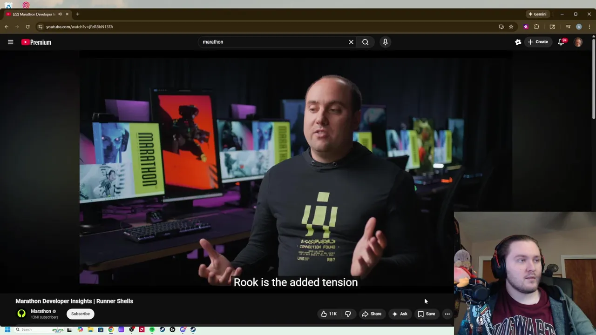Open the Marathon channel name link
This screenshot has height=335, width=596.
point(41,311)
